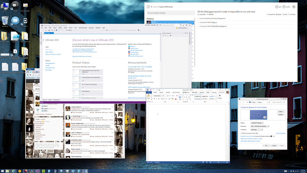
Task: Click back arrow in Squirrel.Windows GitHub window
Action: (148, 7)
